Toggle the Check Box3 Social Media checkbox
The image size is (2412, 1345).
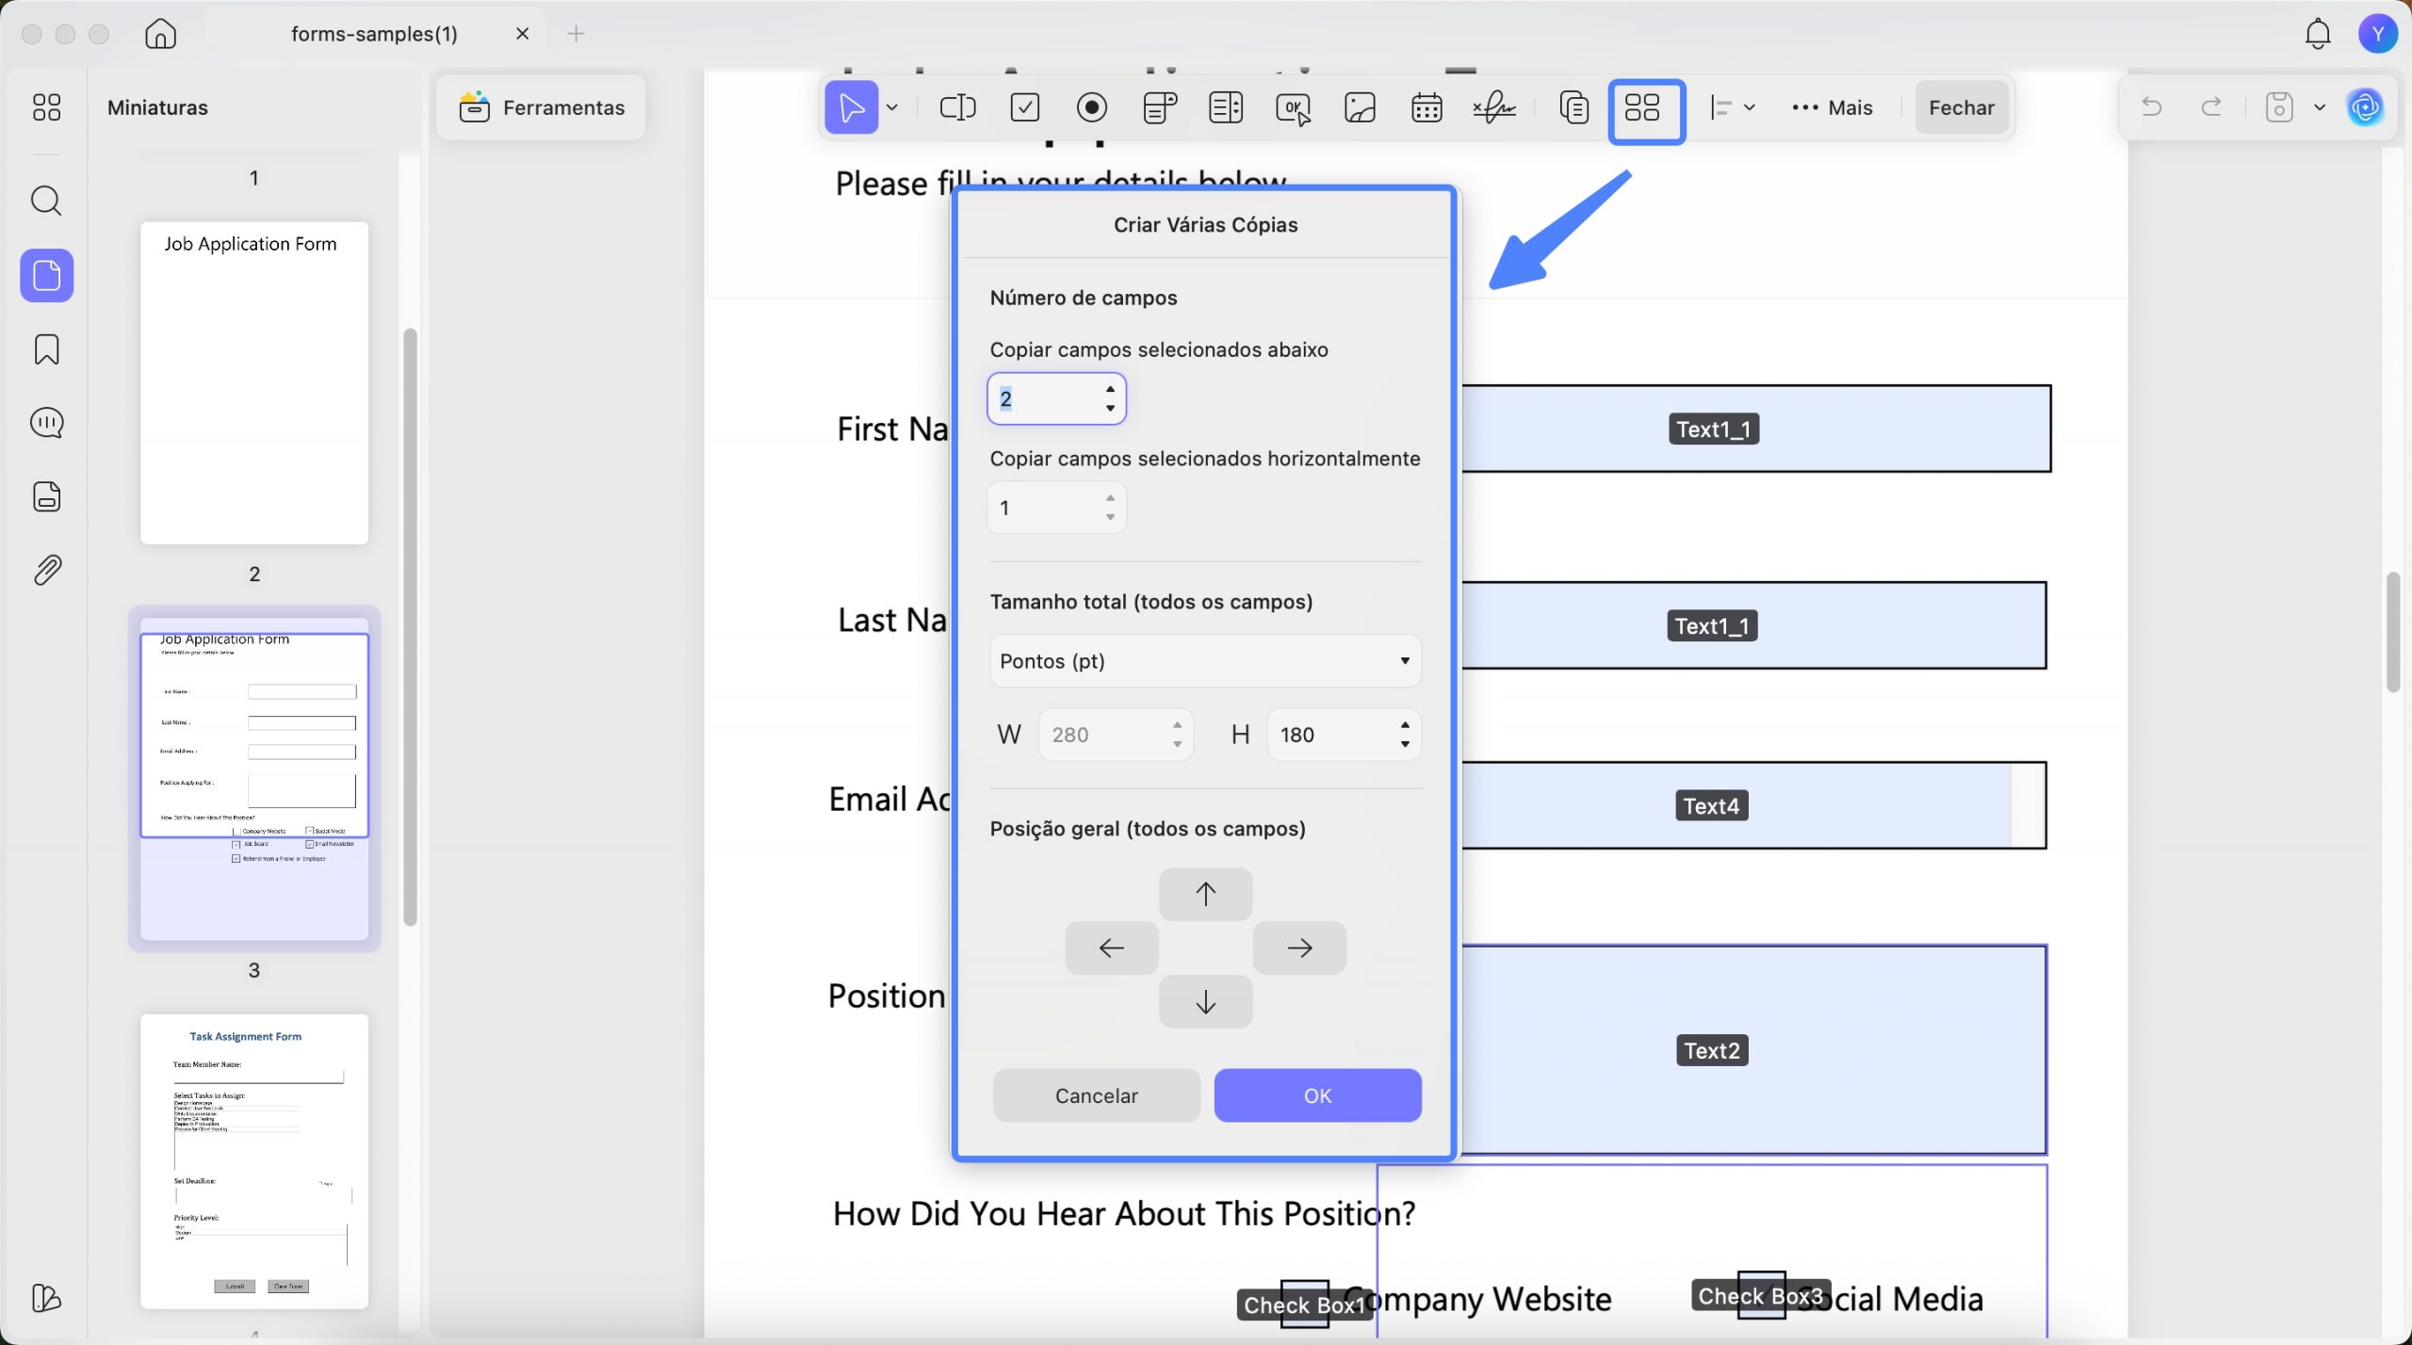click(1761, 1295)
